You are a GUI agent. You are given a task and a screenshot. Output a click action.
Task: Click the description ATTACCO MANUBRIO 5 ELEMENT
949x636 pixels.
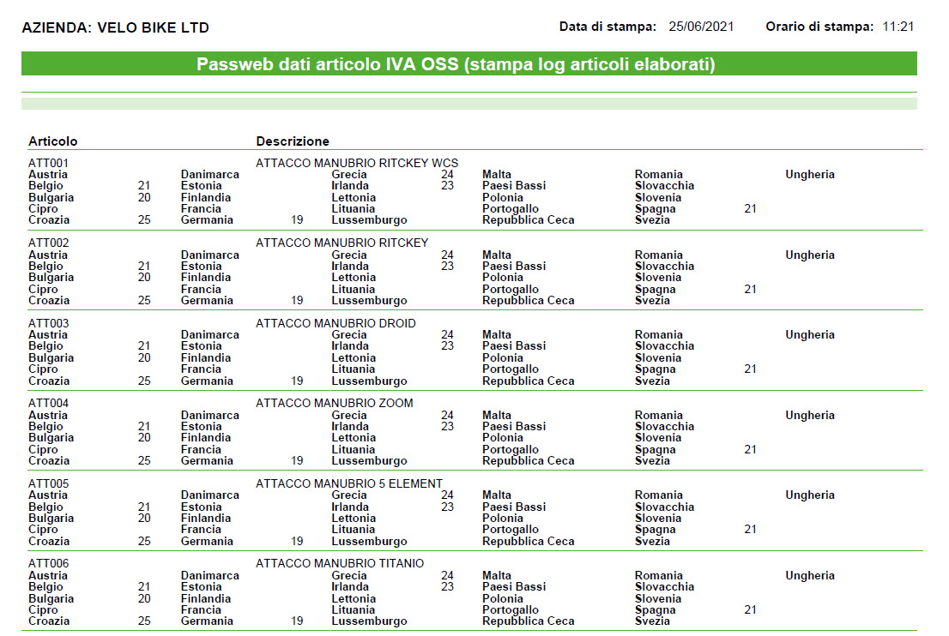(x=349, y=483)
